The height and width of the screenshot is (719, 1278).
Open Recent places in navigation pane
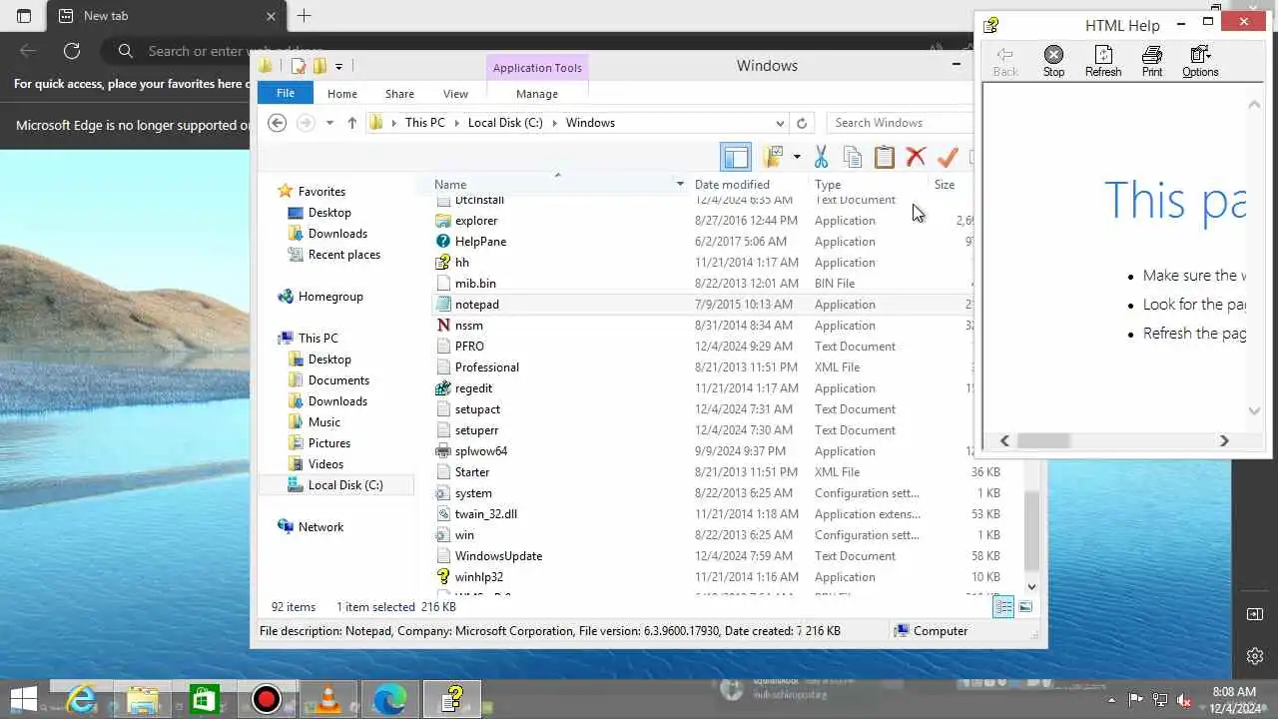344,255
